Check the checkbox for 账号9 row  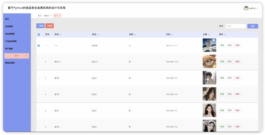[x=39, y=78]
